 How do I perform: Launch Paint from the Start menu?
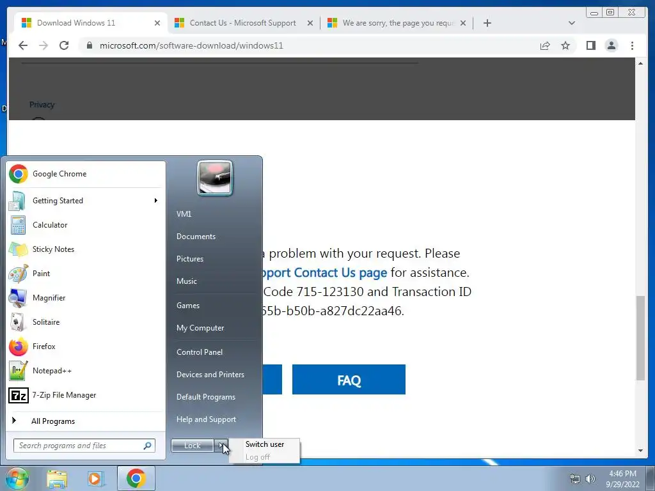pyautogui.click(x=86, y=274)
